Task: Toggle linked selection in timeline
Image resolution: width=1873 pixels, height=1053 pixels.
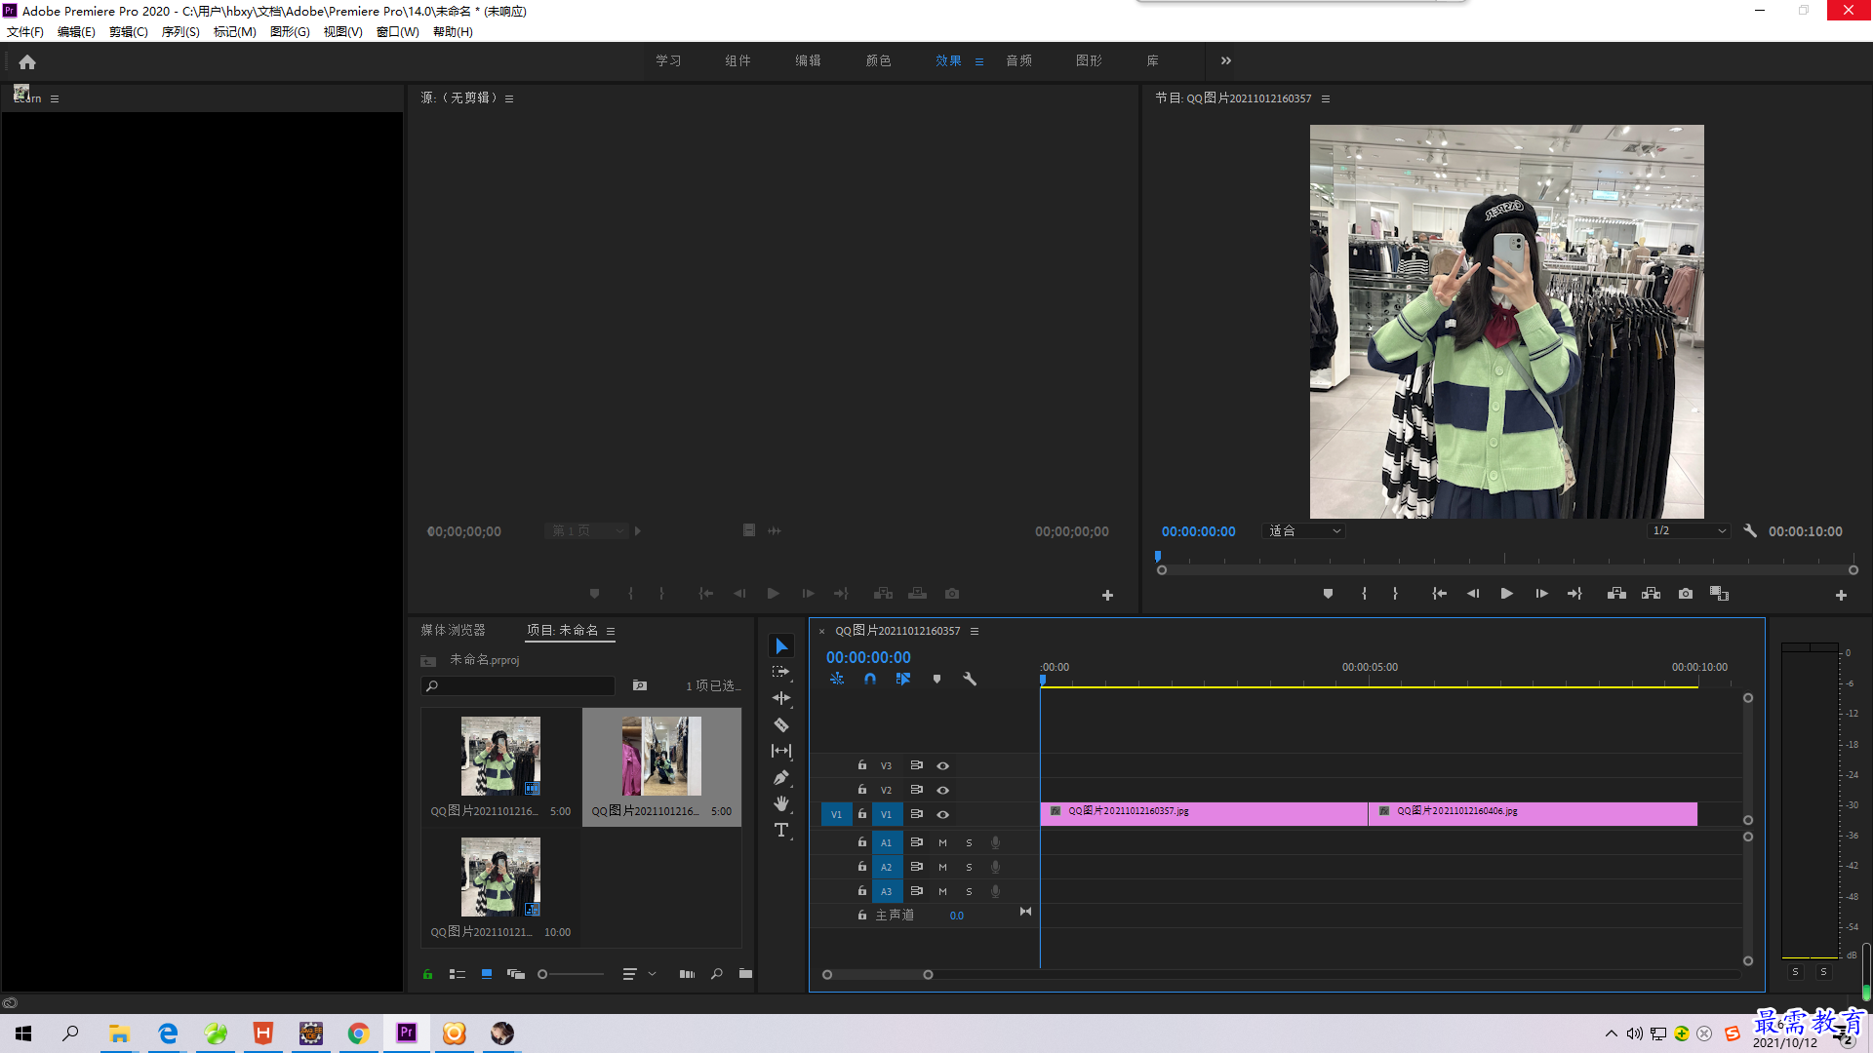Action: 903,679
